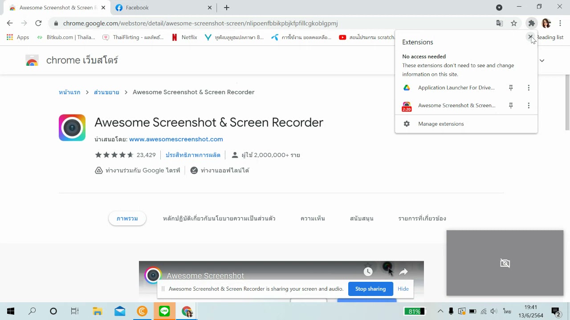Image resolution: width=570 pixels, height=320 pixels.
Task: Click the Awesome Screenshot extension logo
Action: [72, 128]
